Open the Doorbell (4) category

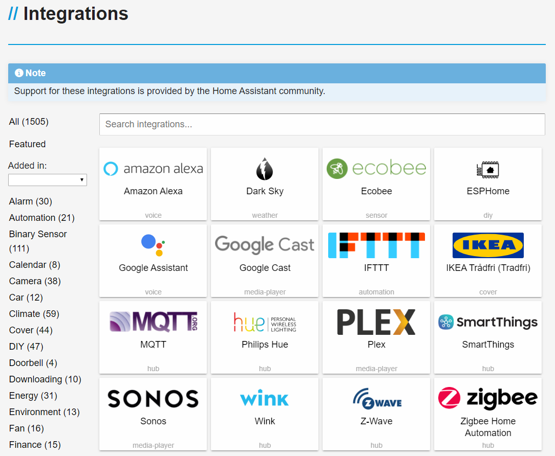[x=33, y=363]
